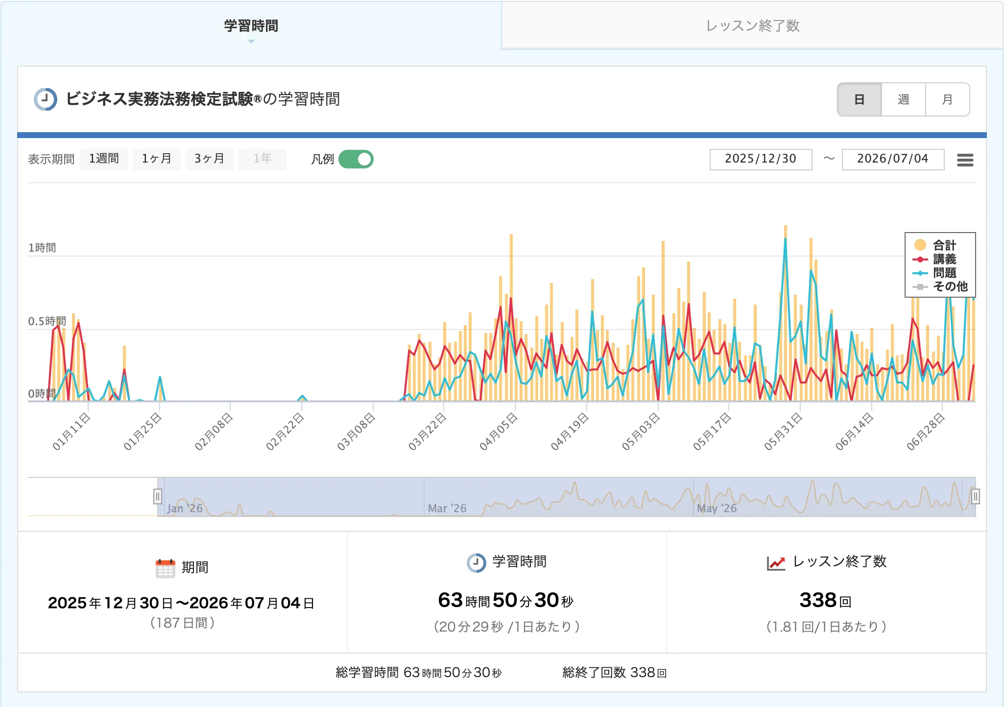
Task: Toggle the 凡例 legend switch
Action: click(x=356, y=159)
